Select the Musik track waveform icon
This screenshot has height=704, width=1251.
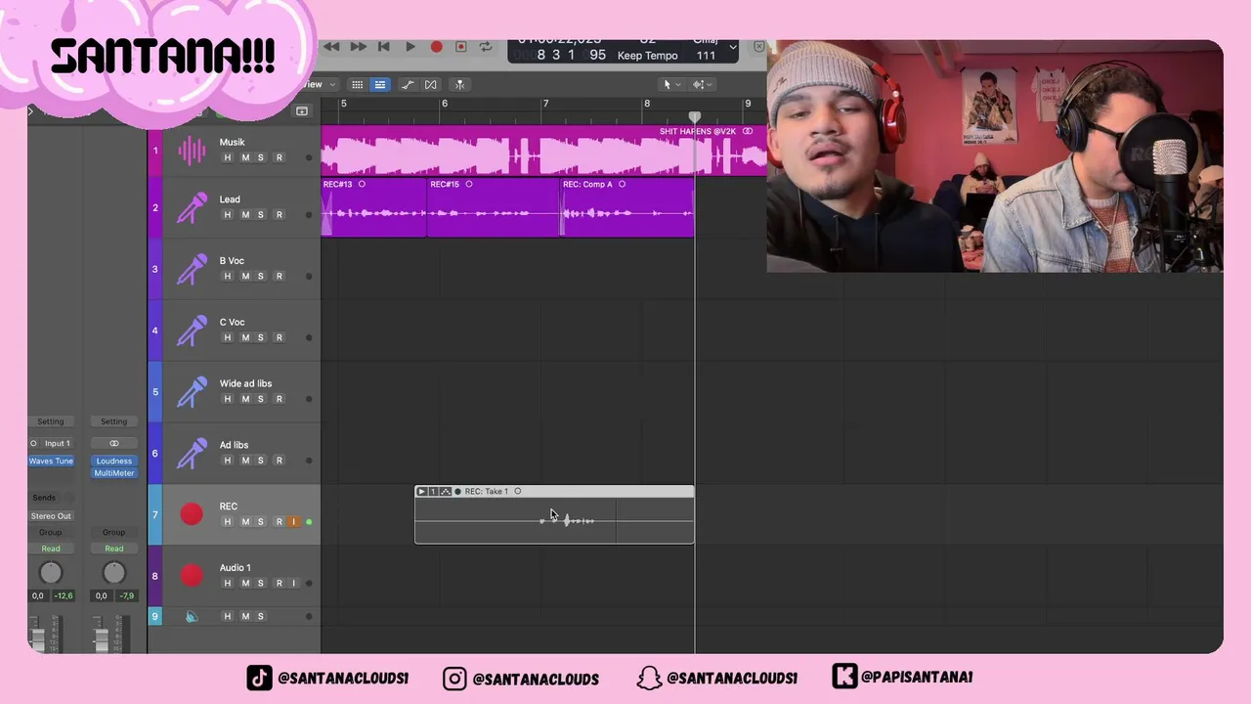click(192, 150)
